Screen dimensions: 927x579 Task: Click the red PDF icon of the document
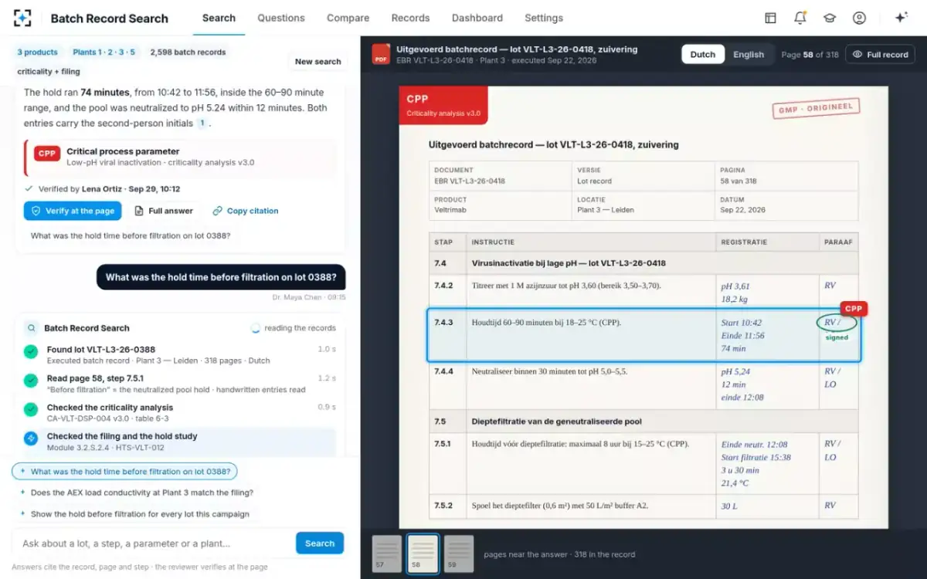(381, 54)
